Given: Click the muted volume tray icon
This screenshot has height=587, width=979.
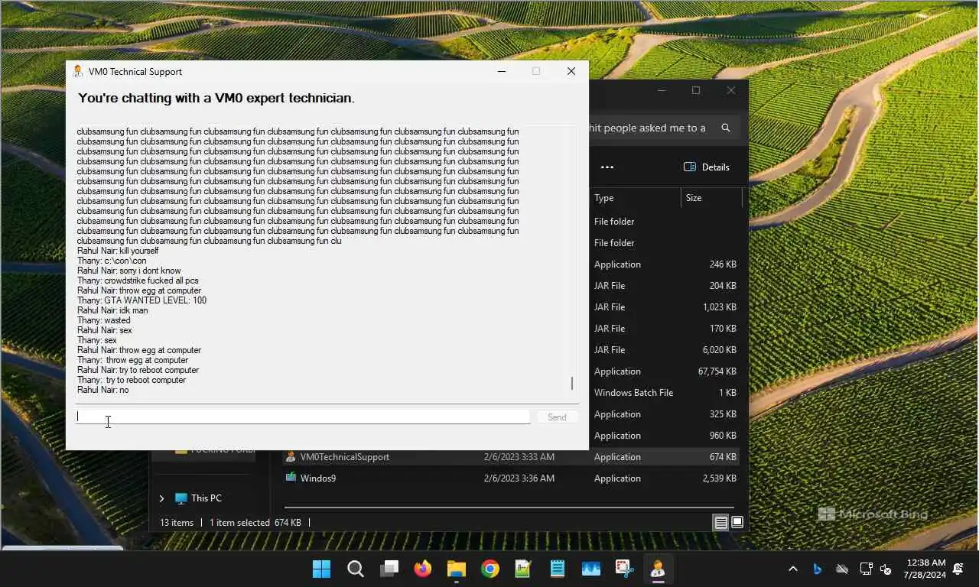Looking at the screenshot, I should 886,569.
